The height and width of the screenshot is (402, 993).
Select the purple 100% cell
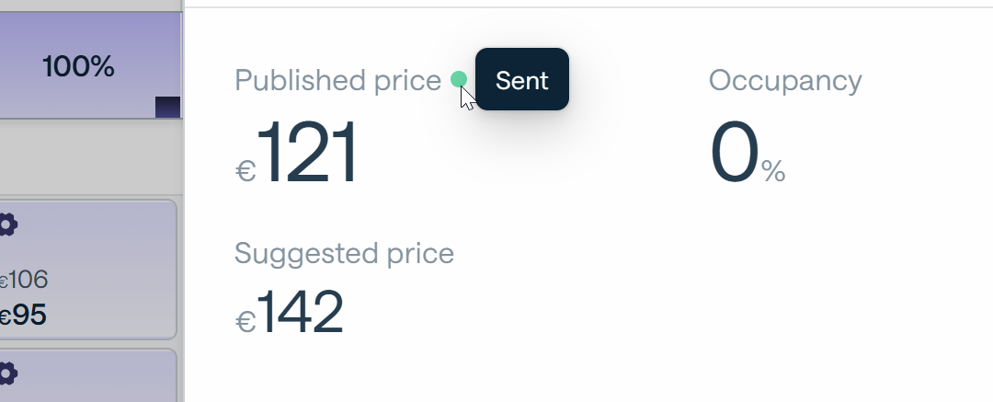point(90,65)
